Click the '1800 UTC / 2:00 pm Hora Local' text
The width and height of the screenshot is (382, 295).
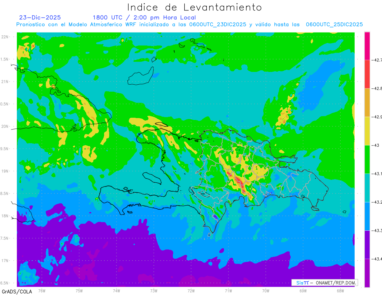(144, 18)
